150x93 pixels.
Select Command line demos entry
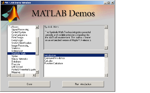[x=54, y=58]
